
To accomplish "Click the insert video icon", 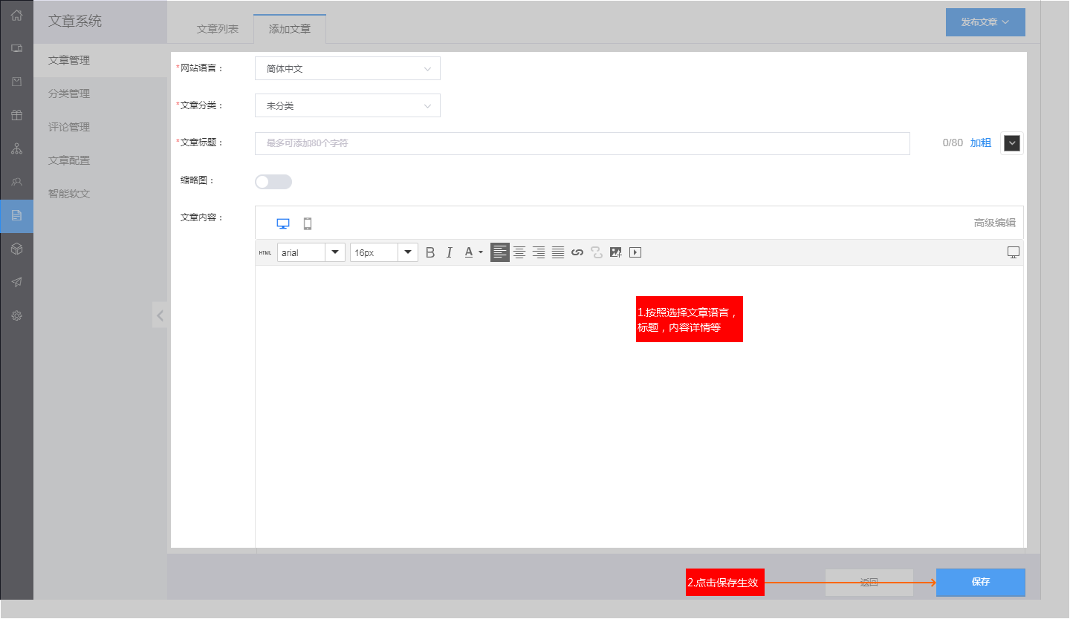I will point(635,252).
